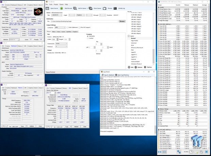Click the Remove preset minus icon

click(x=136, y=67)
